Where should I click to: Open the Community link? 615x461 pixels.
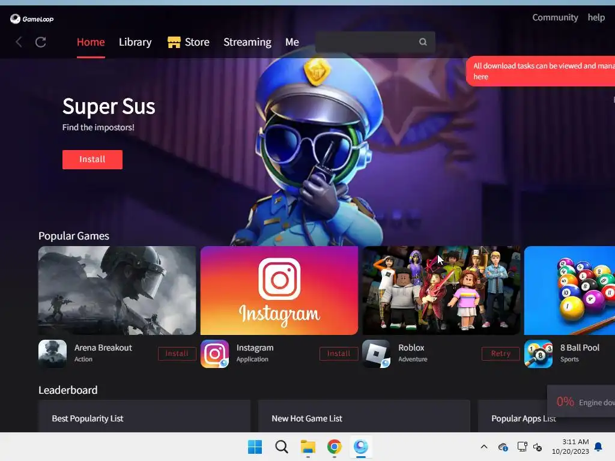pyautogui.click(x=555, y=17)
